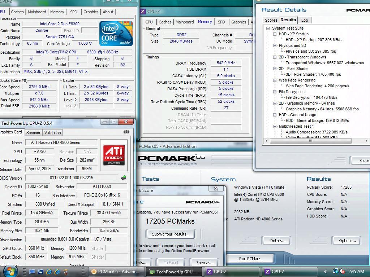
Task: Switch to PCMark05 taskbar button
Action: coord(117,272)
